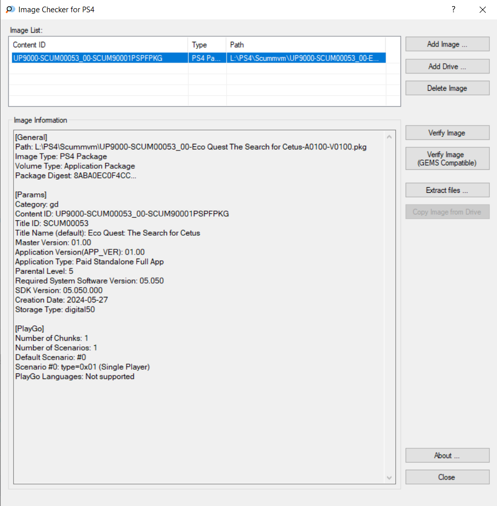Click the '[Params]' section heading
The height and width of the screenshot is (506, 497).
coord(31,194)
